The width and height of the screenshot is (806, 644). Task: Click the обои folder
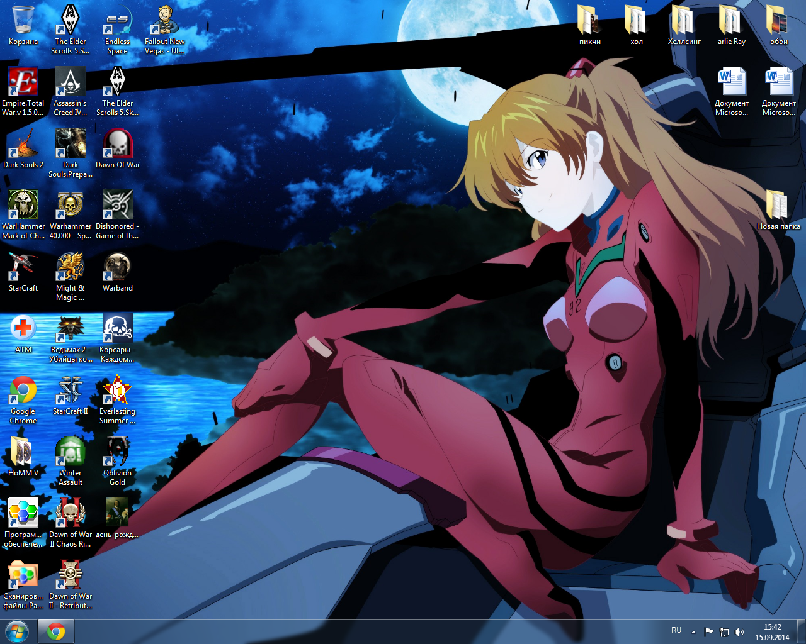point(778,25)
